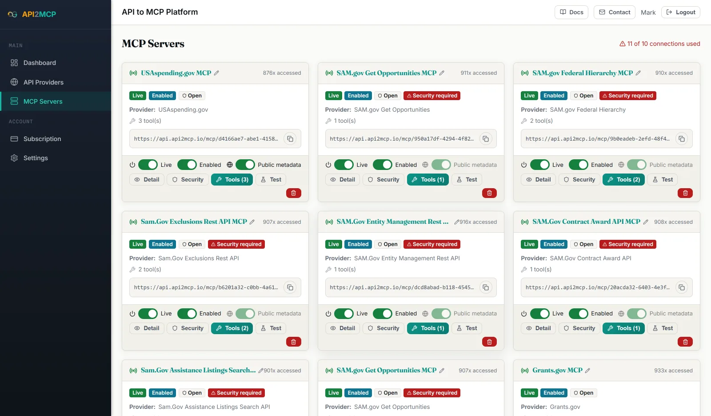
Task: Copy the SAM.Gov Entity Management MCP URL
Action: click(486, 287)
